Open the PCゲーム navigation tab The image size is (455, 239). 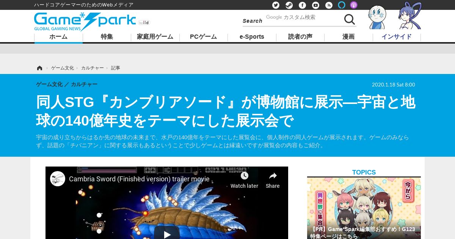203,37
